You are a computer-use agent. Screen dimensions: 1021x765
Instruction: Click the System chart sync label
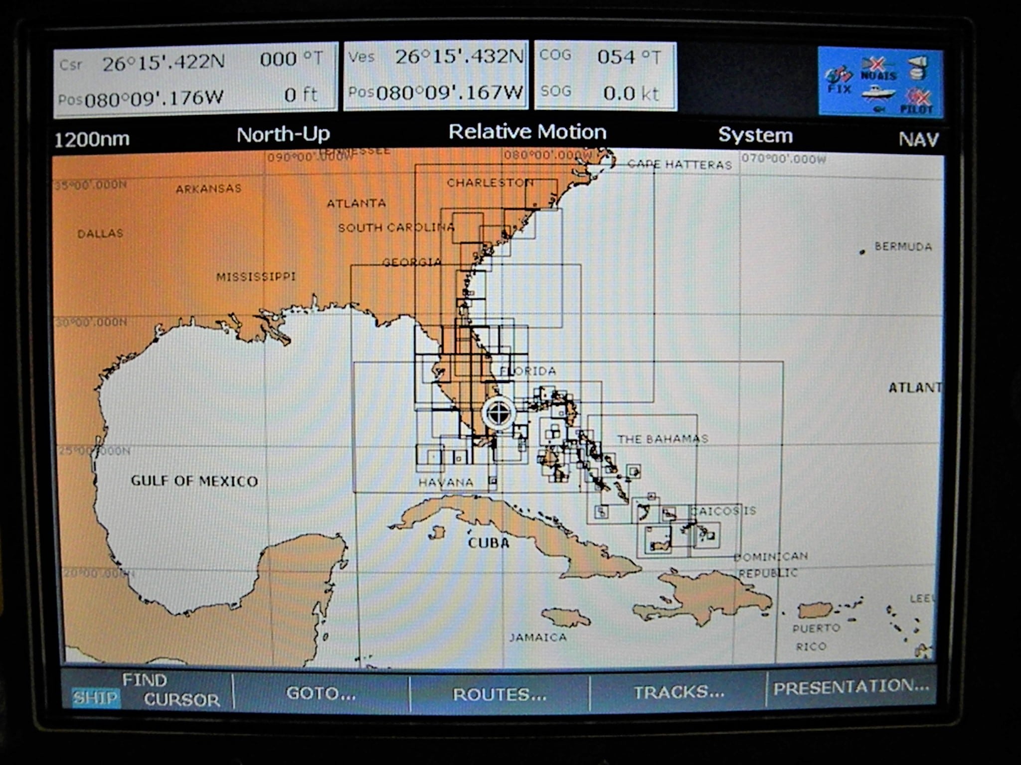755,135
